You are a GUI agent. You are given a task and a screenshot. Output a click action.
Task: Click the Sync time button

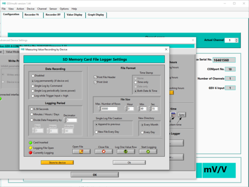click(x=182, y=115)
